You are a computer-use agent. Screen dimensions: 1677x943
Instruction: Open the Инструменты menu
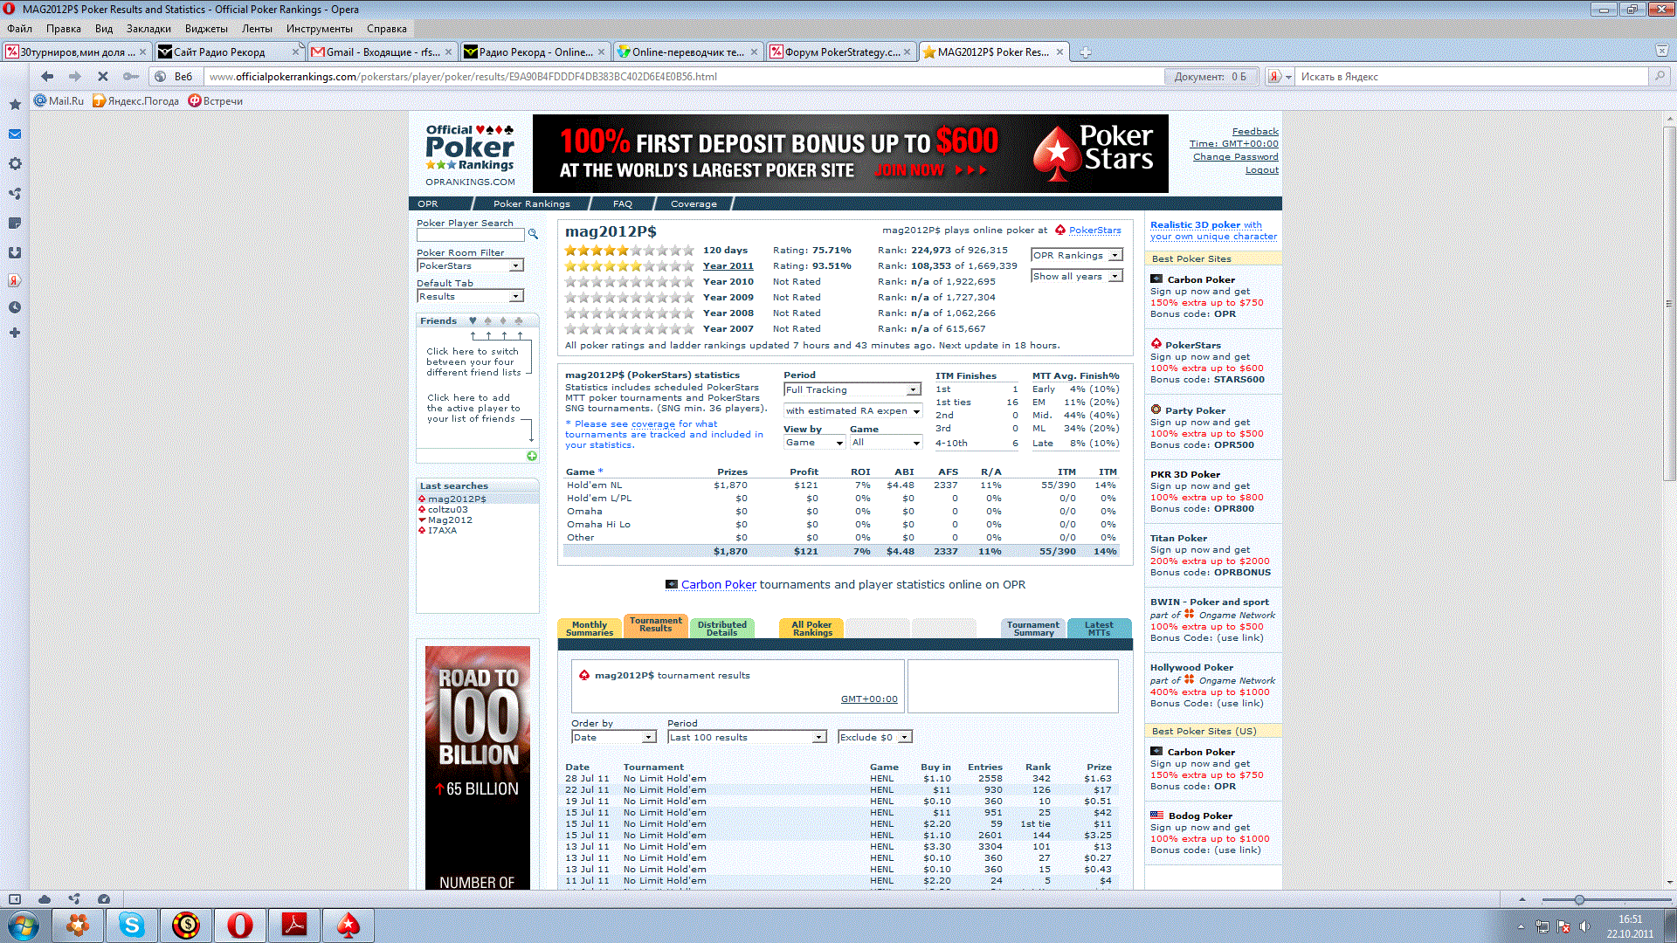click(320, 29)
